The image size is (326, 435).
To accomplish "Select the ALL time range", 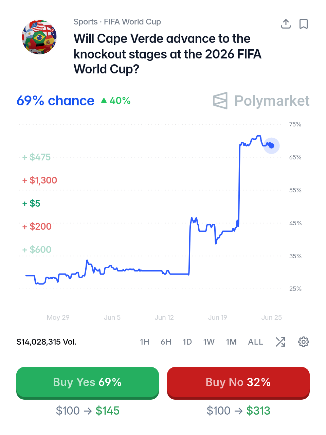I will pos(256,342).
